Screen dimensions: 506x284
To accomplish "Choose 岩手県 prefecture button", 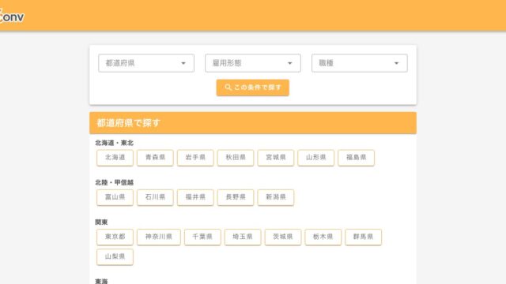I will 195,158.
